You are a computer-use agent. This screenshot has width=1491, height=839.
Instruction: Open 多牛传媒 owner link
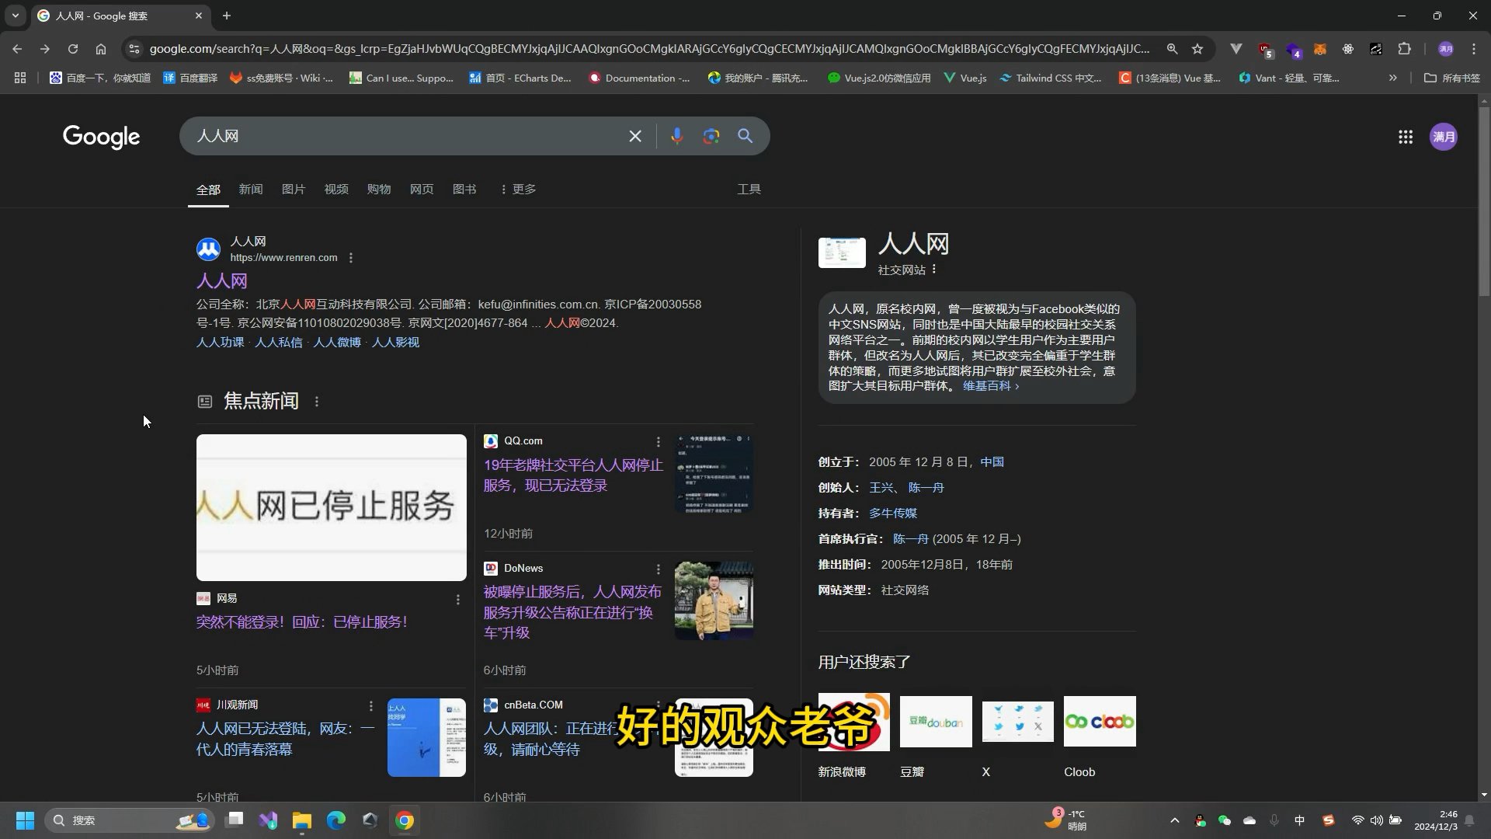(893, 513)
